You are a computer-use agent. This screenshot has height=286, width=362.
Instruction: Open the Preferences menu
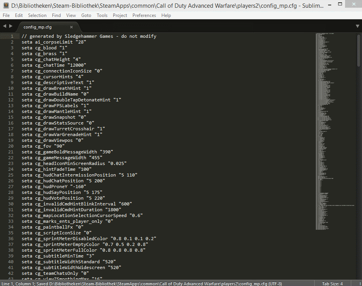(x=144, y=15)
